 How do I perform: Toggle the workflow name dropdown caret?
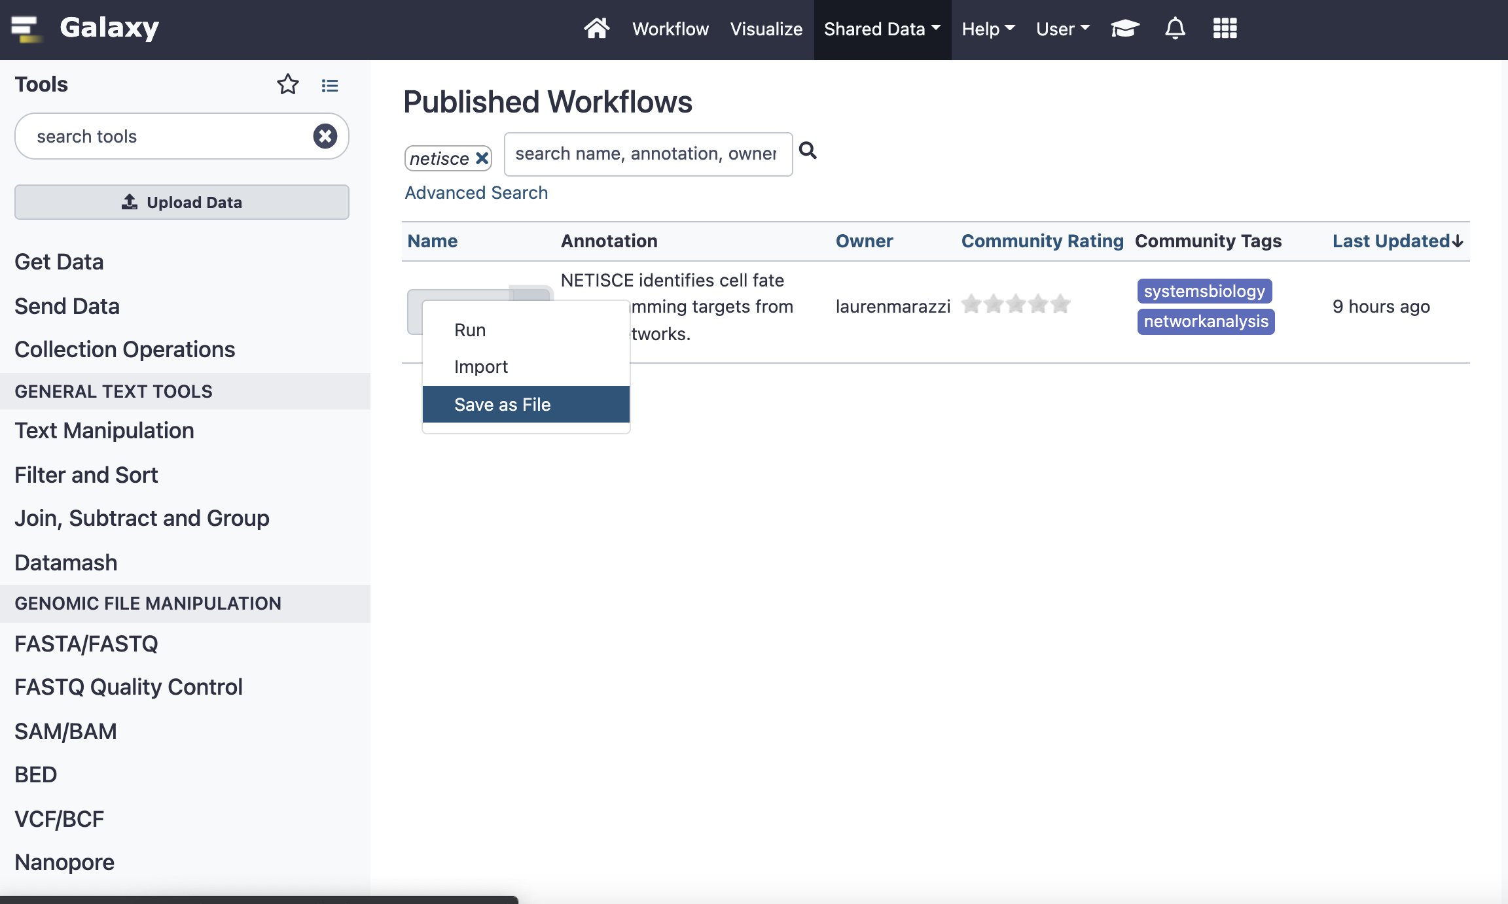[531, 293]
